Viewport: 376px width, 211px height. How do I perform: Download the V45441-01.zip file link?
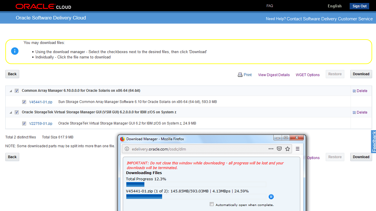point(41,102)
